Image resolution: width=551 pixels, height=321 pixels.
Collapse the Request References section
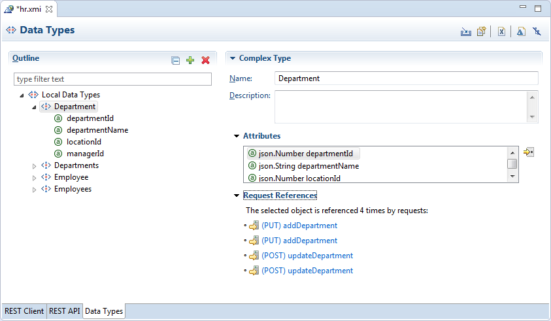(x=237, y=195)
